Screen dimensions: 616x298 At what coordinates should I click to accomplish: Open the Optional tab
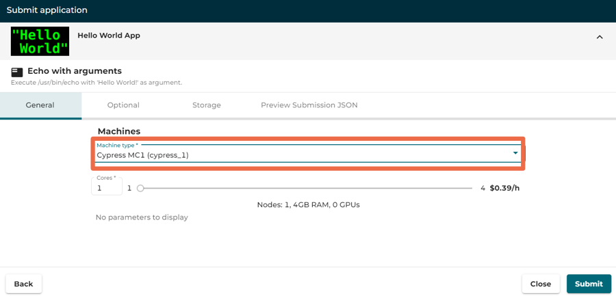(123, 105)
